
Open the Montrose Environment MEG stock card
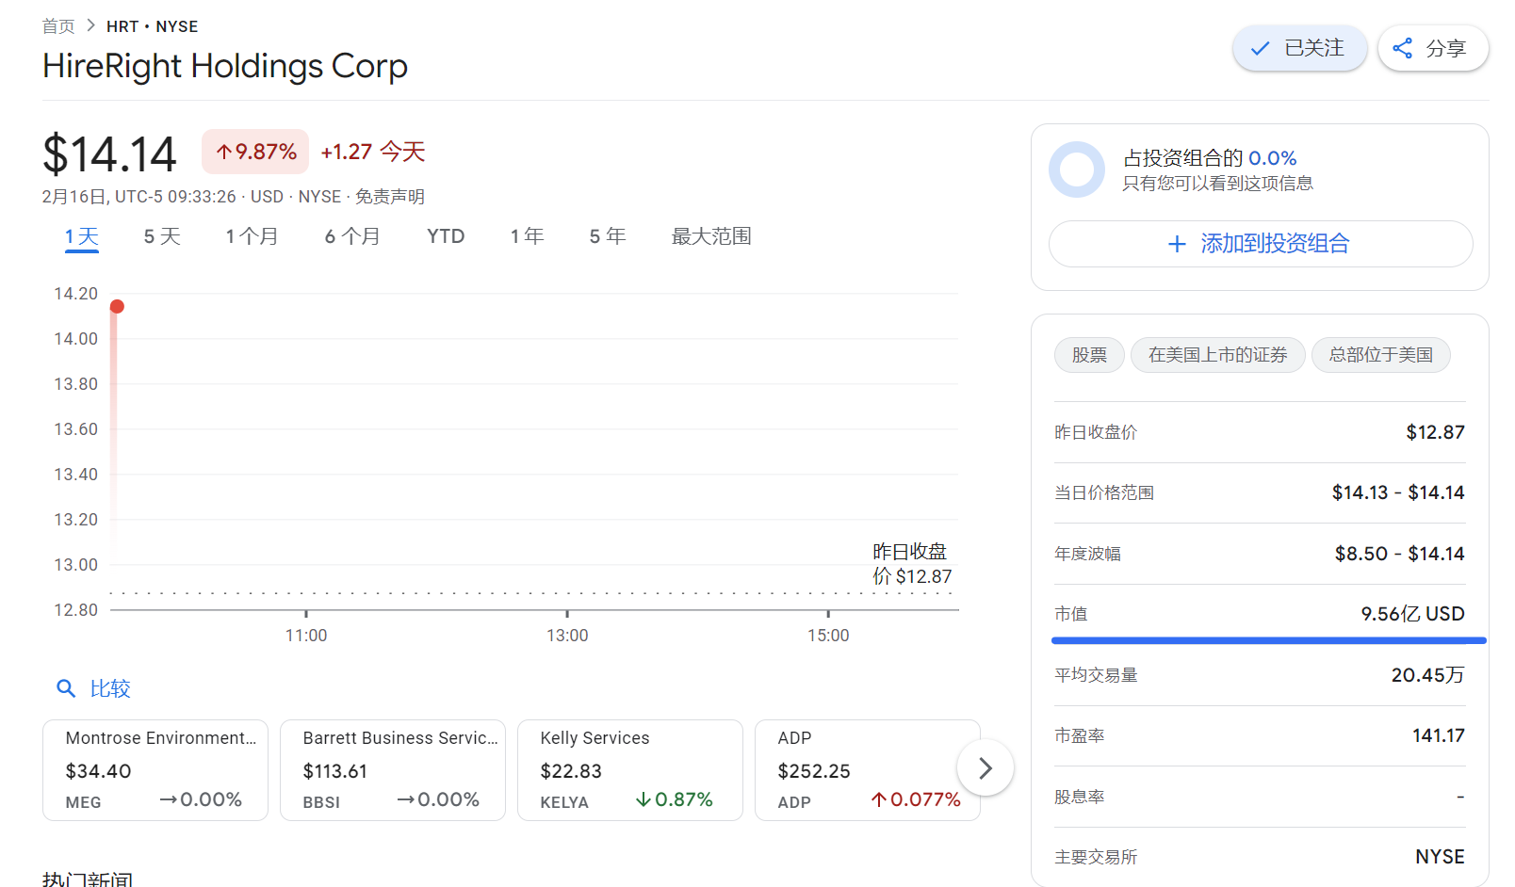click(x=155, y=769)
